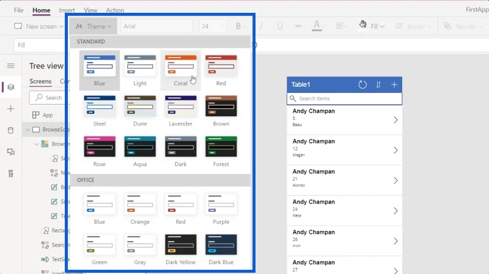Apply the Red standard theme
Viewport: 489px width, 274px height.
pos(221,70)
